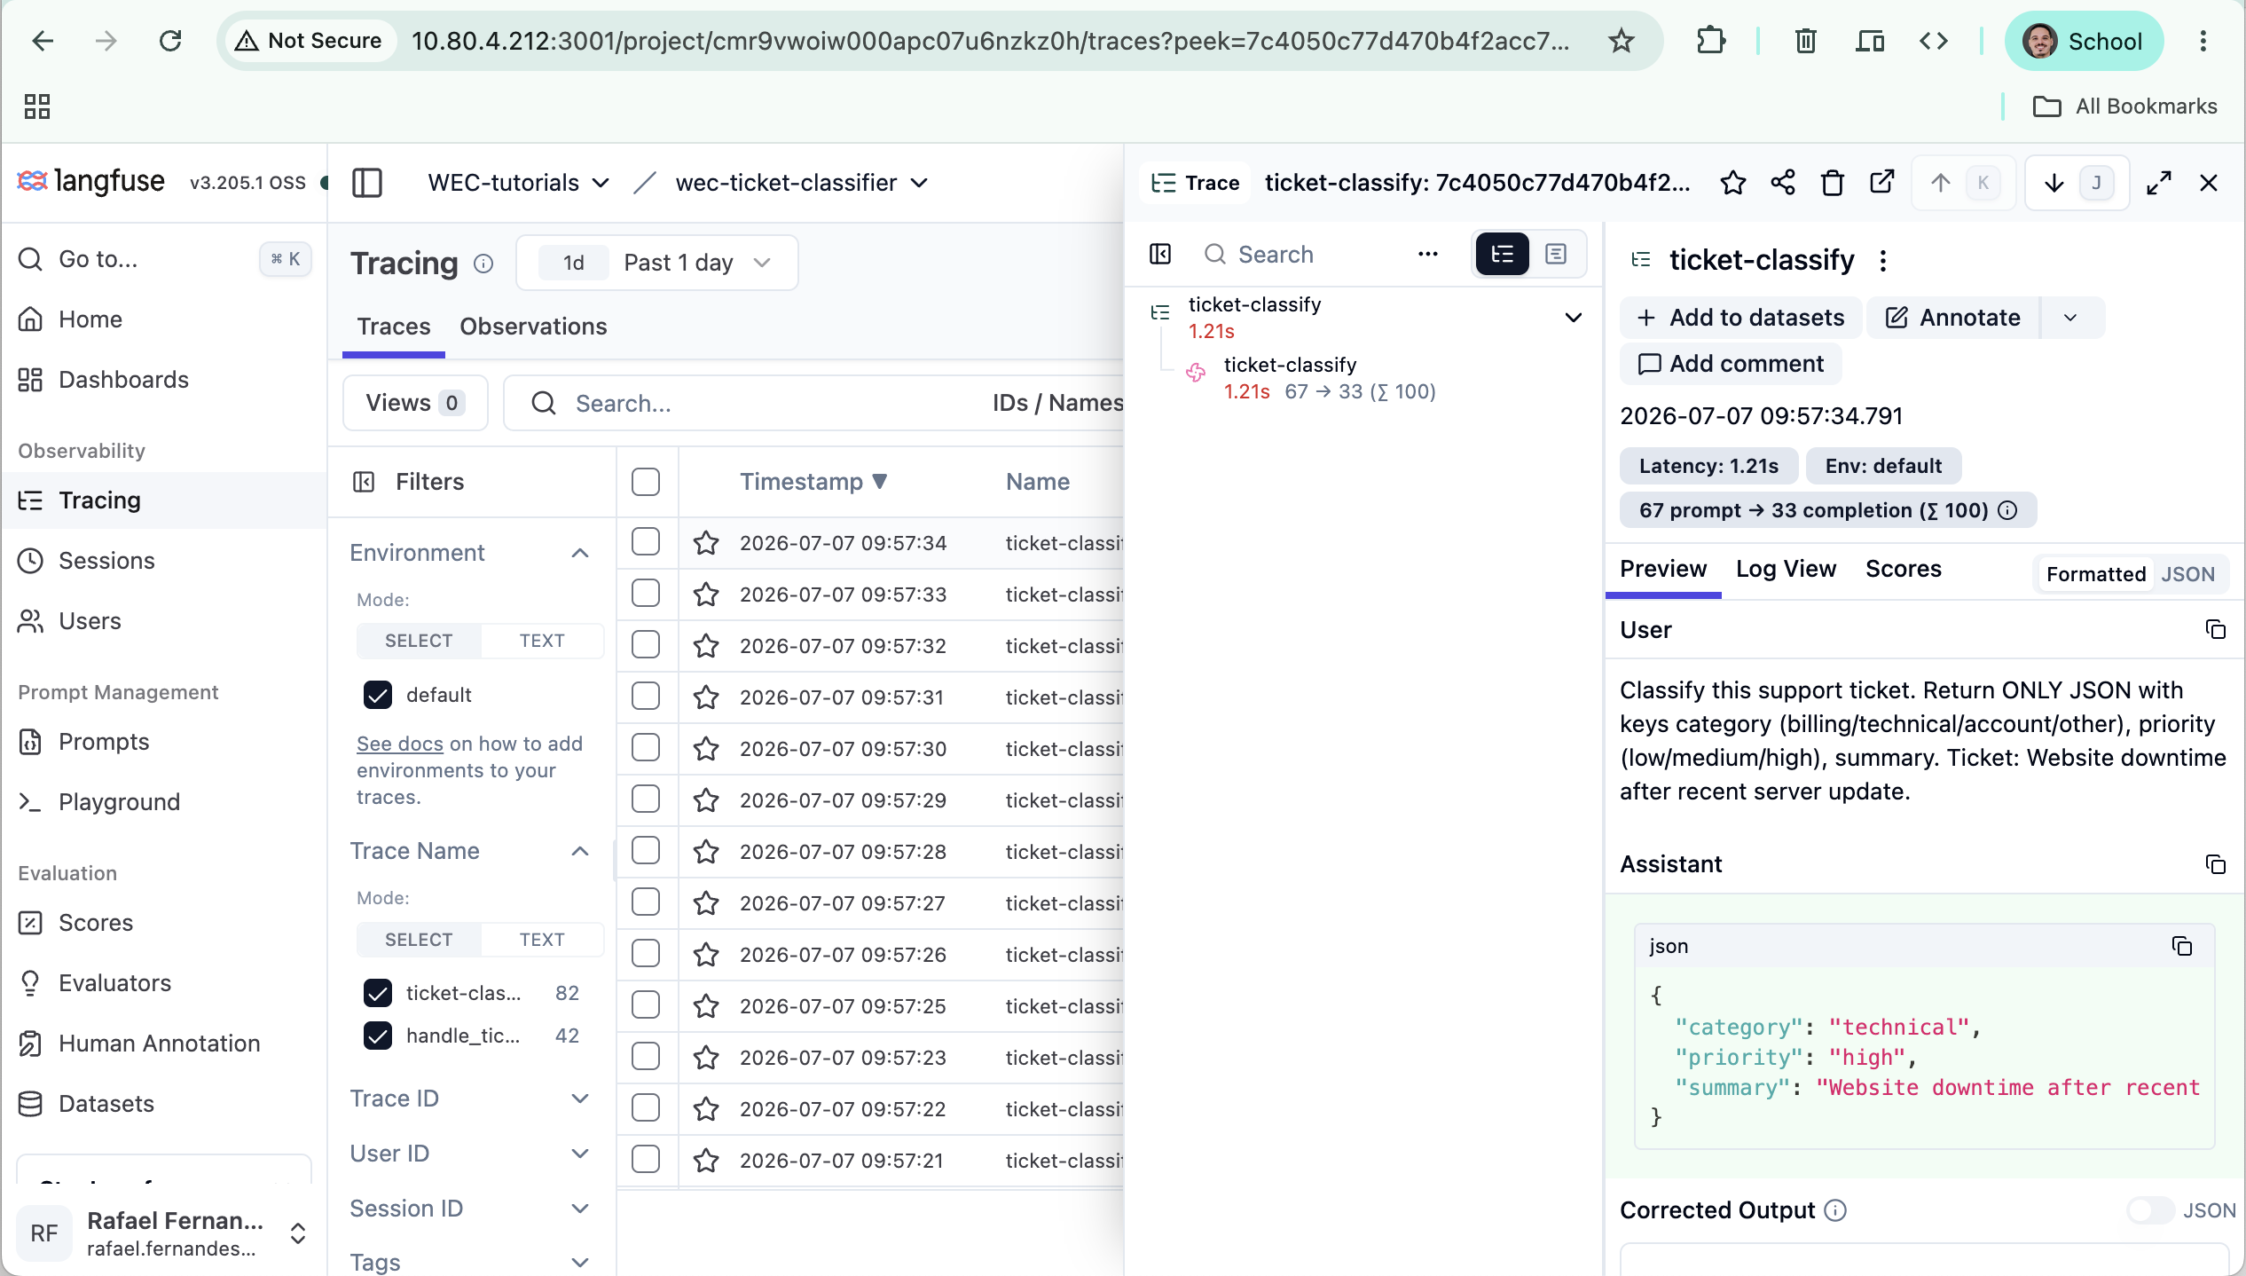Open trace in new tab icon
The image size is (2246, 1276).
point(1881,183)
